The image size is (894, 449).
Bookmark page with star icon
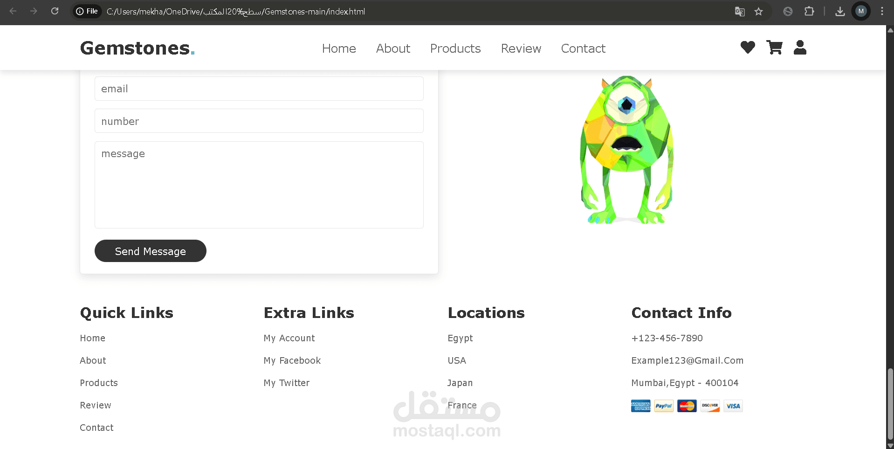click(x=759, y=12)
